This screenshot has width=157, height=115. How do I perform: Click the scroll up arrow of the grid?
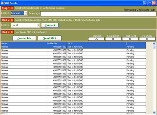(x=154, y=43)
